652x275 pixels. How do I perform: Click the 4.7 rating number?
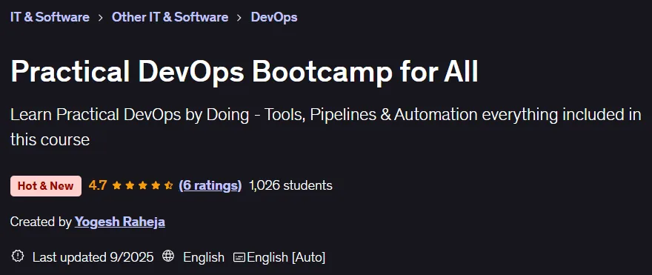point(98,185)
